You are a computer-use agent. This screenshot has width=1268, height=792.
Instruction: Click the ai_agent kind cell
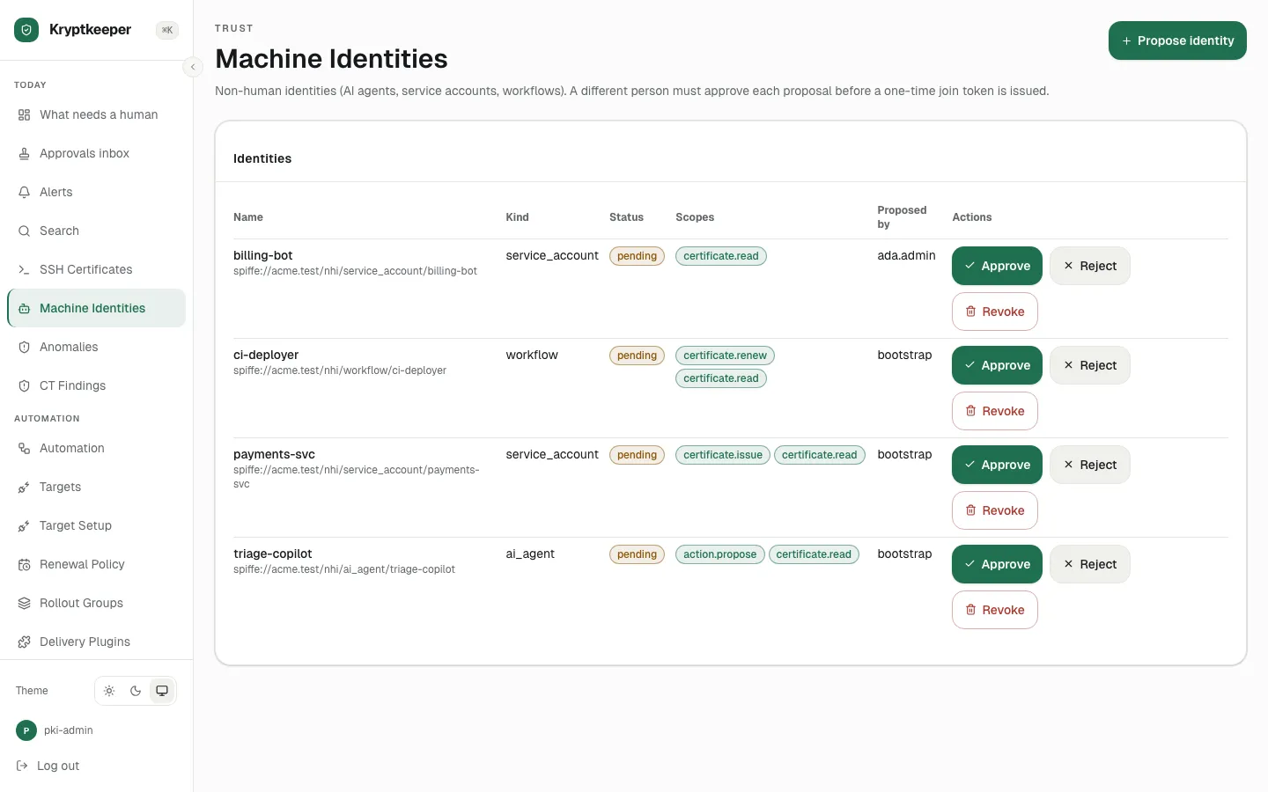tap(530, 554)
